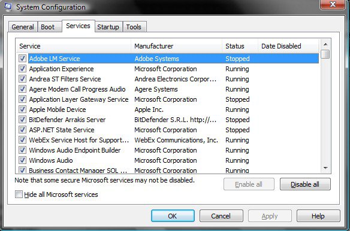Select the Services tab
This screenshot has height=231, width=350.
[x=78, y=26]
